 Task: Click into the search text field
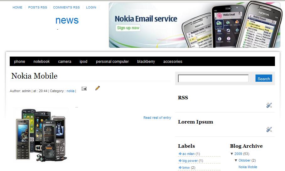213,79
